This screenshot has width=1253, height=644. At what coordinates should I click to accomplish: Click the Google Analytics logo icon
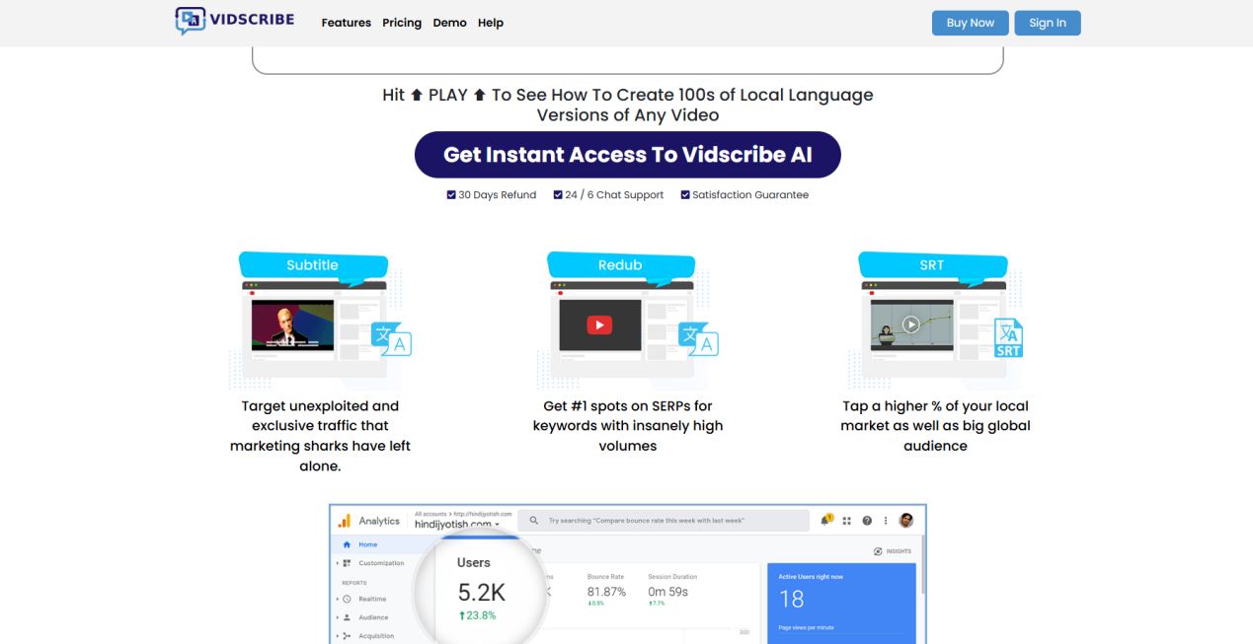[x=344, y=521]
